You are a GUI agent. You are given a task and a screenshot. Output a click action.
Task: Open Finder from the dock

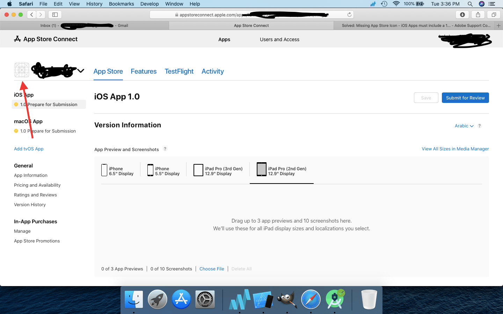pos(134,299)
